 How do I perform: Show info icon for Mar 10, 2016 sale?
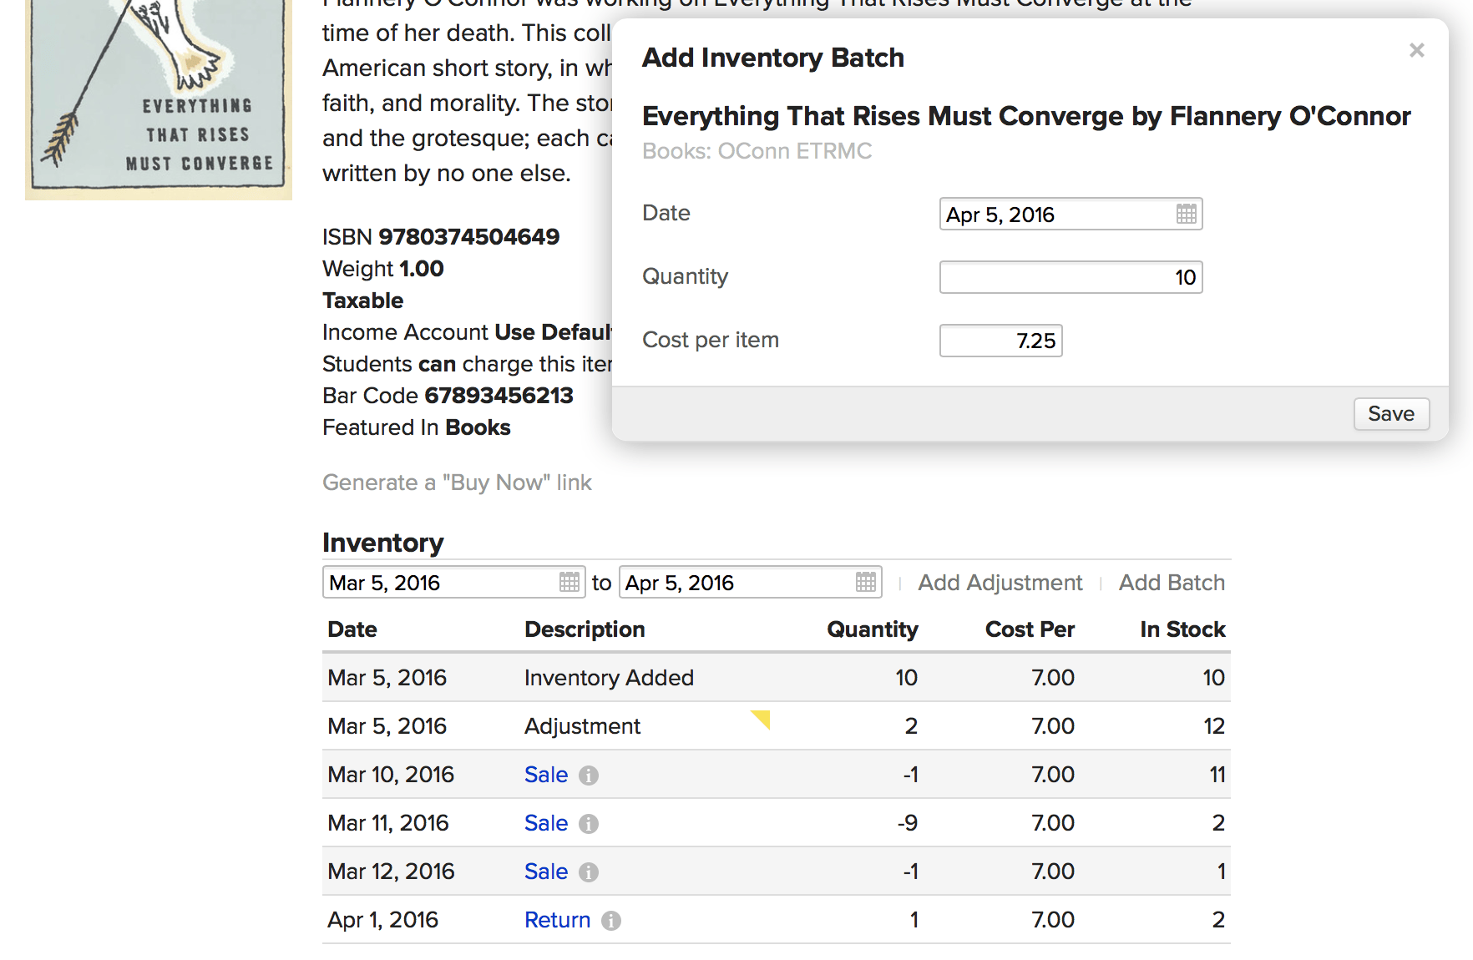pyautogui.click(x=589, y=776)
